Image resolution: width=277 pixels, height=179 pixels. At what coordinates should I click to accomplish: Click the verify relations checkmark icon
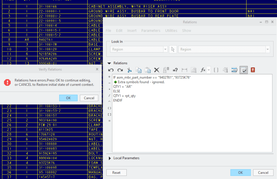point(244,70)
